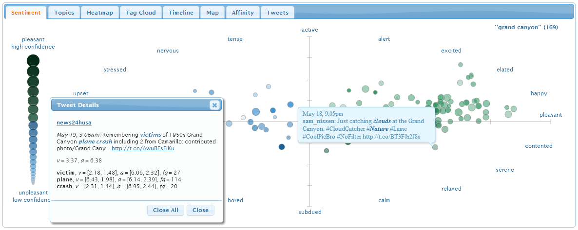The image size is (578, 230).
Task: Click the Sentiment tab
Action: (x=26, y=13)
